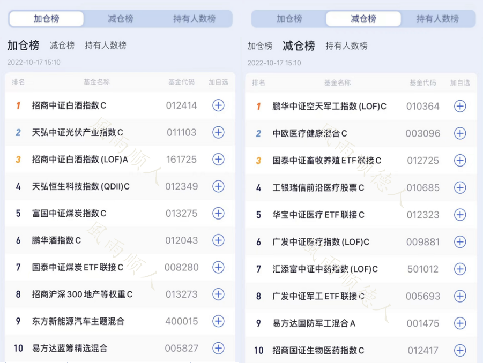Open fund 富国中证煤炭指数C
The width and height of the screenshot is (483, 363).
[69, 213]
